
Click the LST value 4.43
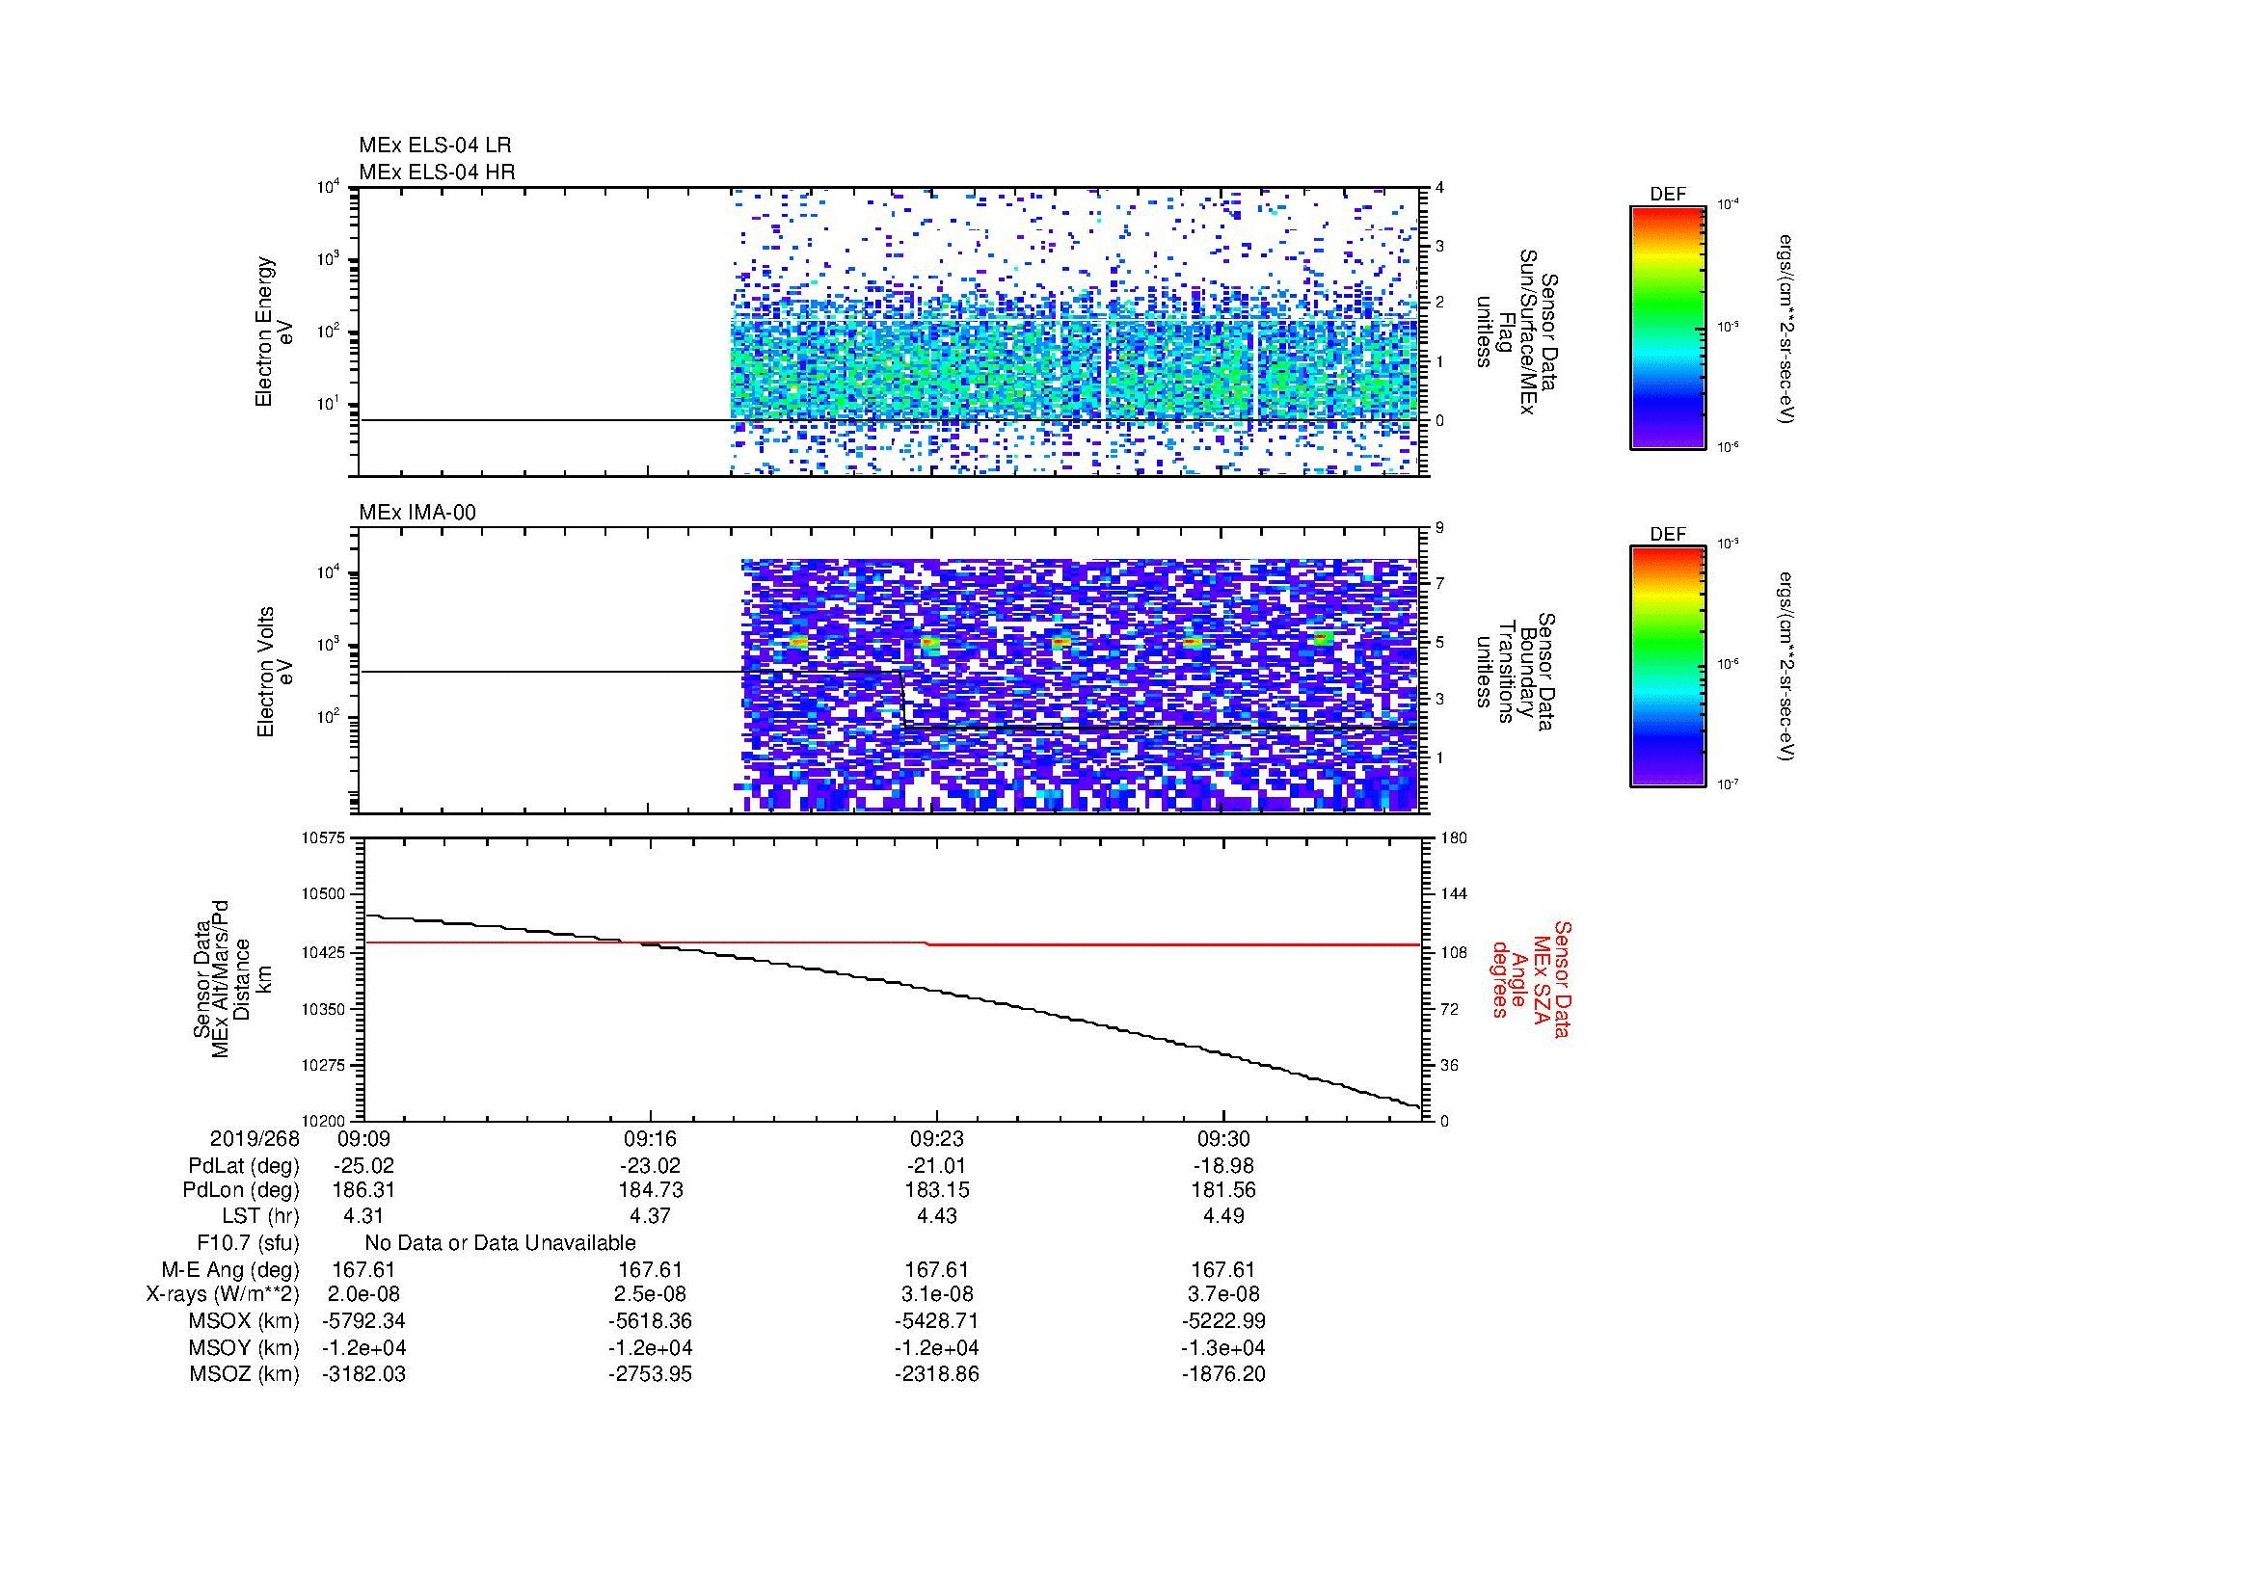[x=937, y=1216]
